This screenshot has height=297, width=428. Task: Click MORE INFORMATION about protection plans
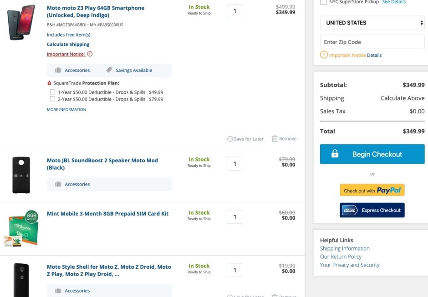(66, 109)
